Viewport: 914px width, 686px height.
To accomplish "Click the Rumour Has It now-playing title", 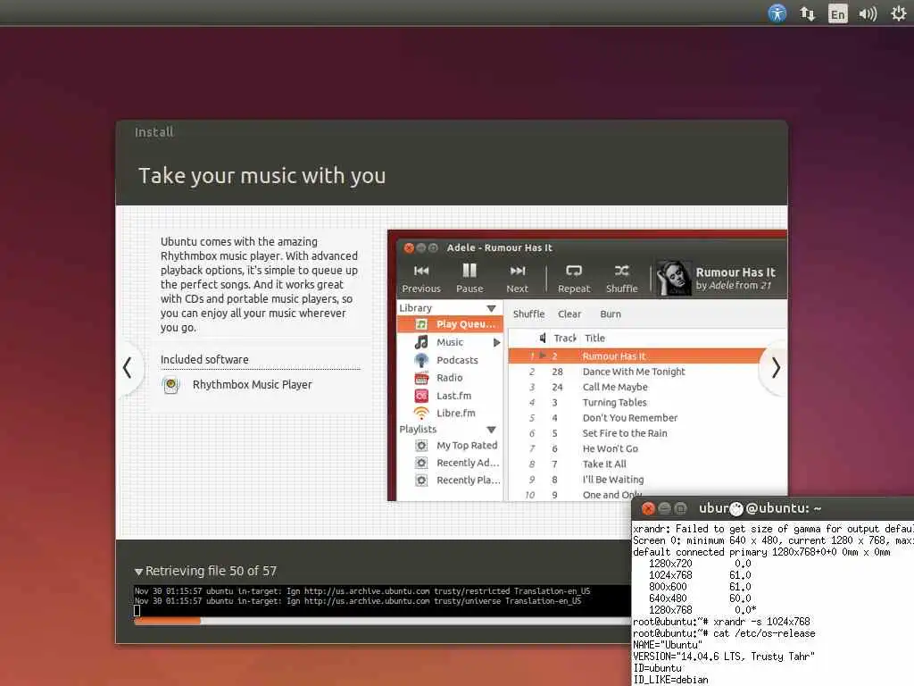I will [735, 272].
